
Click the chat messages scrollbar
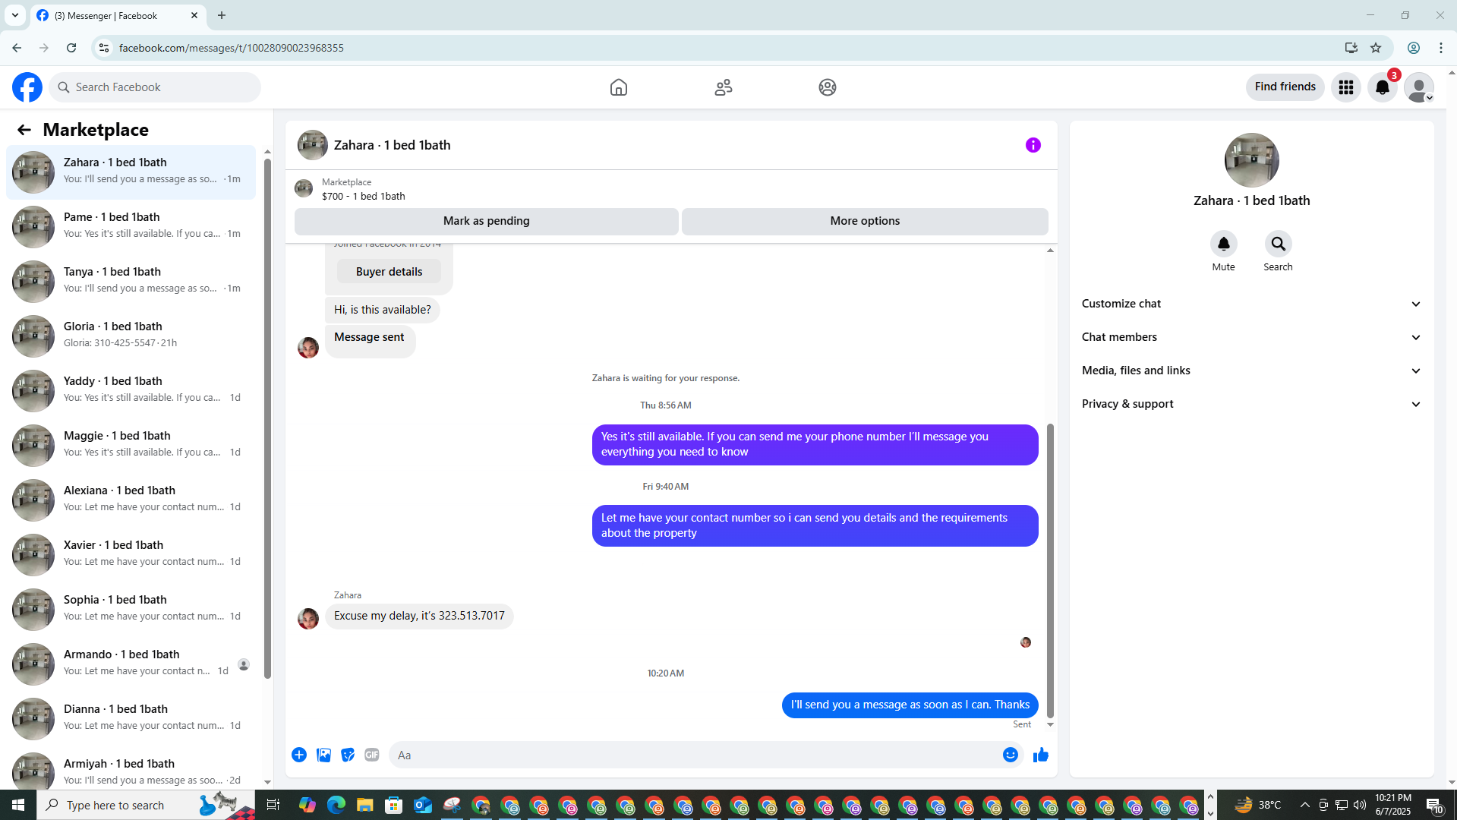1050,569
